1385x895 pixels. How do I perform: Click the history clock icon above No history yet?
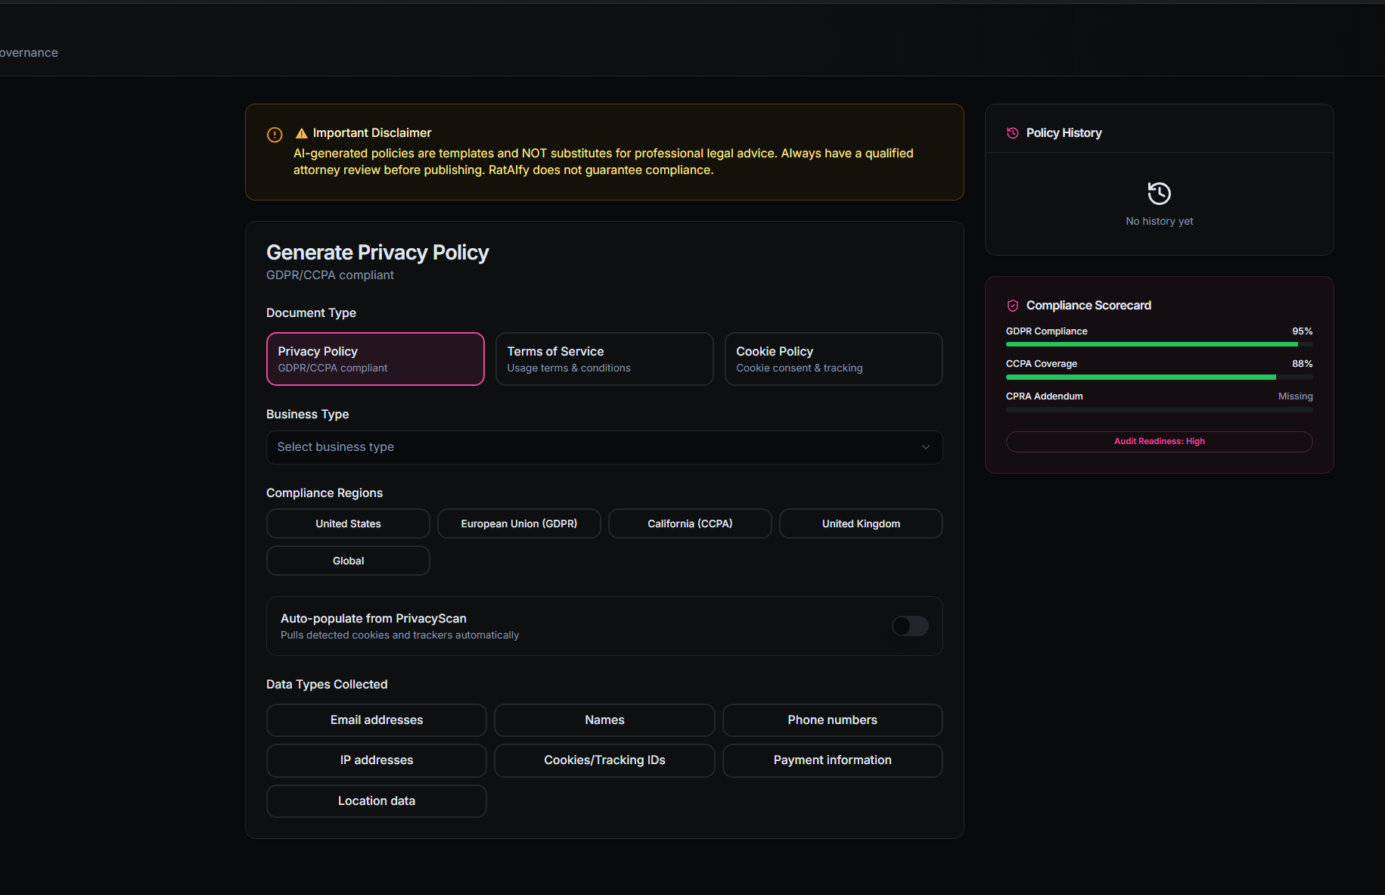tap(1159, 193)
